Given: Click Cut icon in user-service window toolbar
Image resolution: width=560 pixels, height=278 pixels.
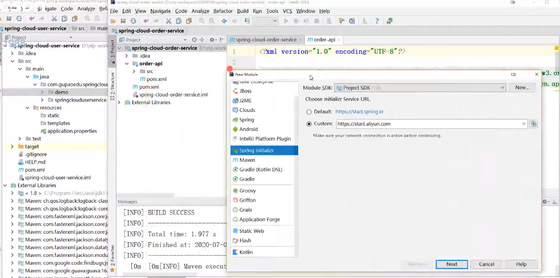Looking at the screenshot, I should click(54, 19).
